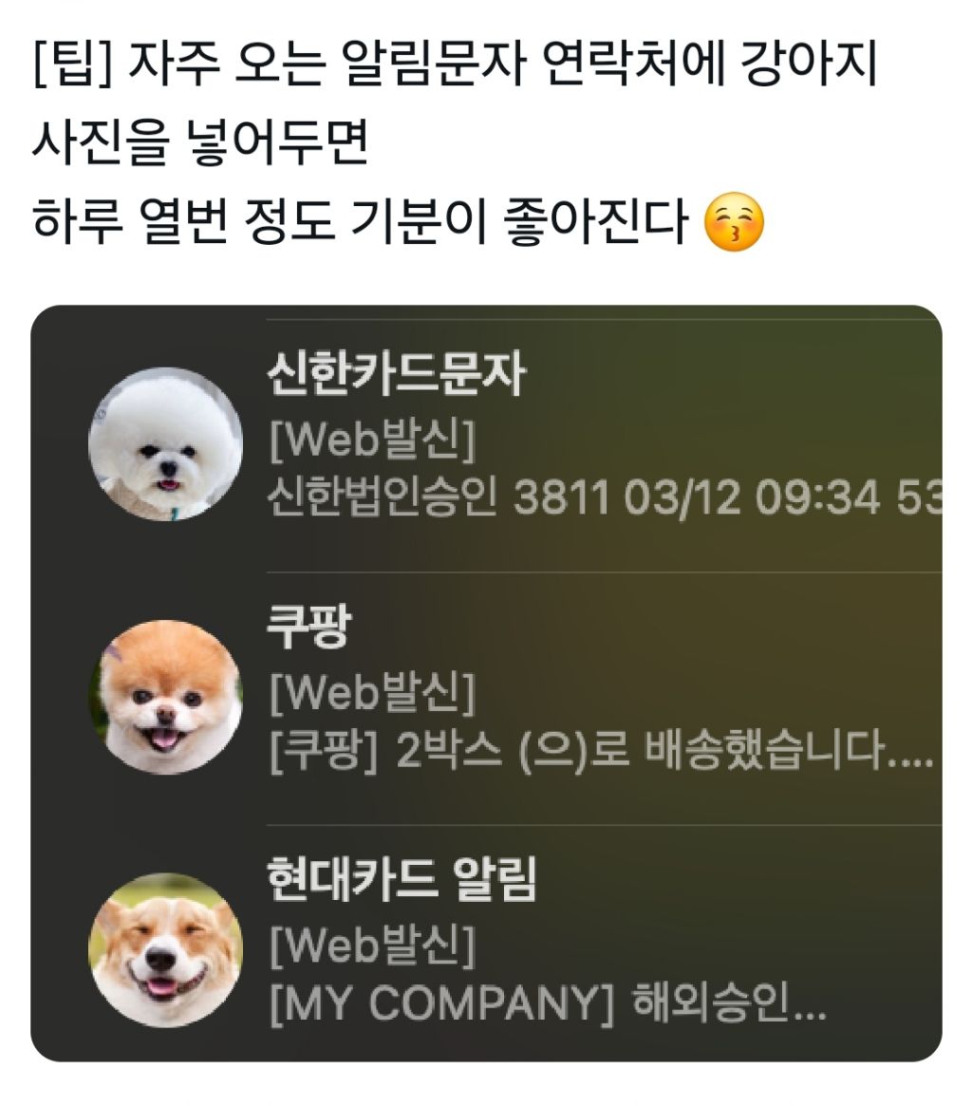Image resolution: width=972 pixels, height=1106 pixels.
Task: Click [Web발신] under 신한카드문자
Action: pos(372,440)
